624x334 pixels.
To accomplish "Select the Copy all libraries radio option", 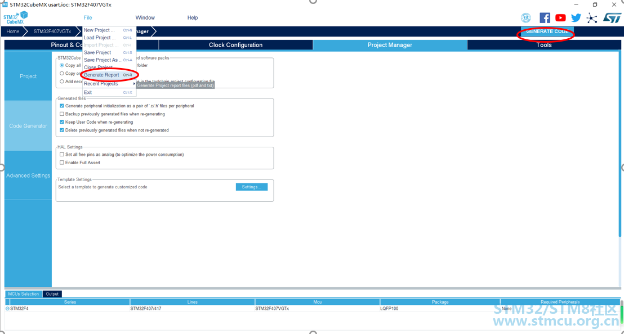I will point(62,66).
